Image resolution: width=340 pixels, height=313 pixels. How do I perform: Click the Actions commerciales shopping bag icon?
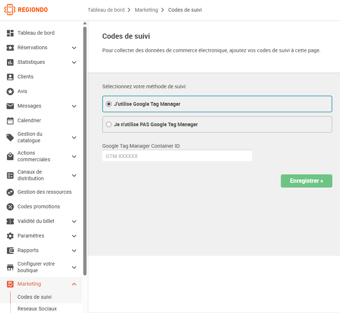(10, 156)
